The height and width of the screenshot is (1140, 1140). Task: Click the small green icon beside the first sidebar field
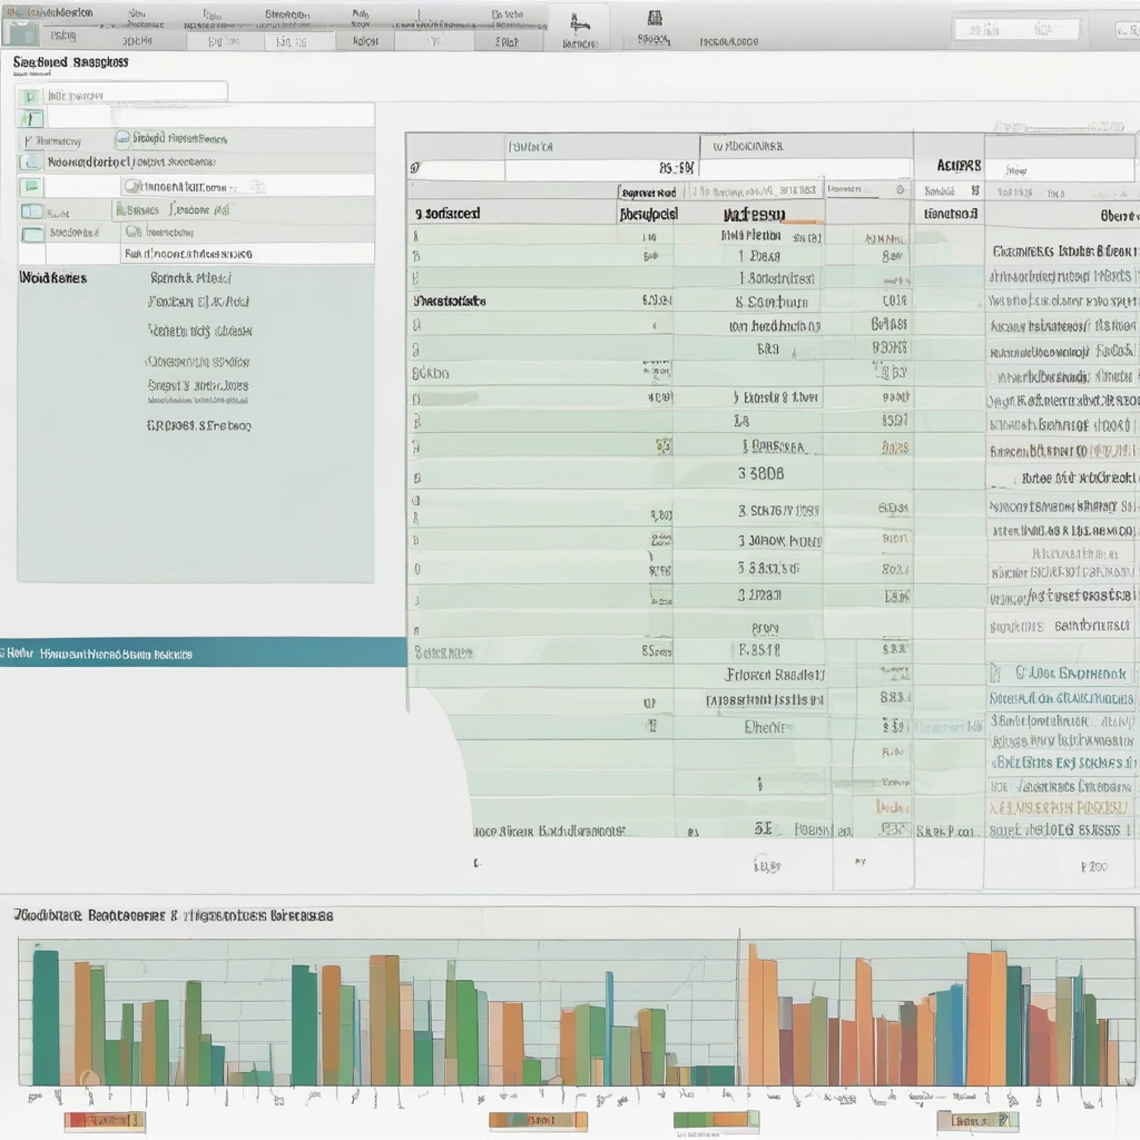(x=30, y=96)
